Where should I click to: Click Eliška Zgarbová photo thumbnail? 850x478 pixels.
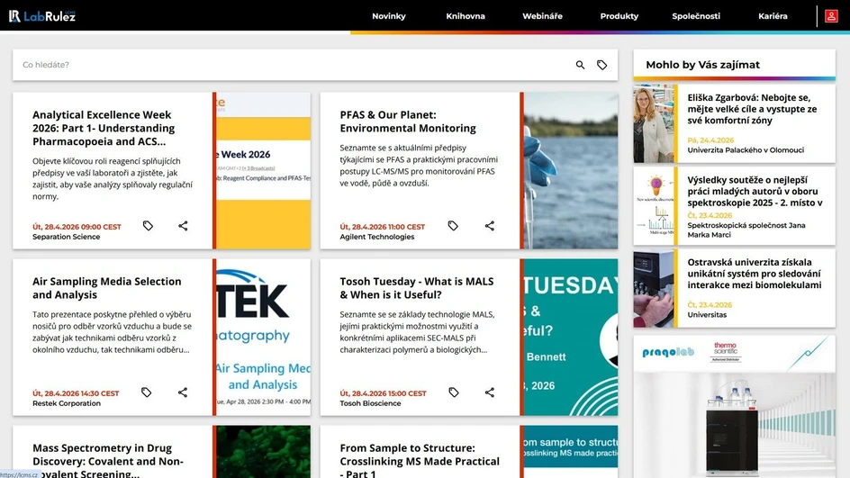(x=653, y=123)
